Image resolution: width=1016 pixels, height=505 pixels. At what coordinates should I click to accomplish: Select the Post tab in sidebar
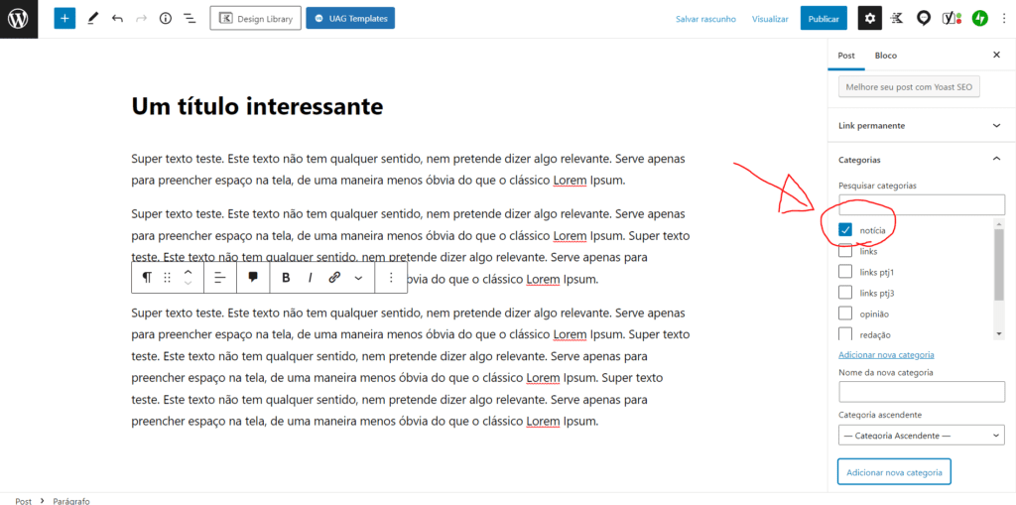846,56
